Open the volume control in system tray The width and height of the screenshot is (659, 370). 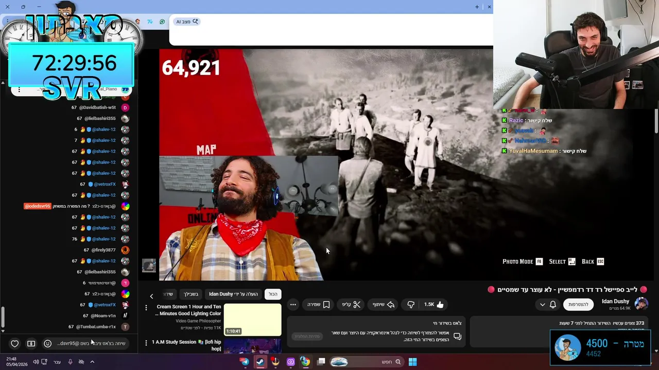pyautogui.click(x=36, y=362)
